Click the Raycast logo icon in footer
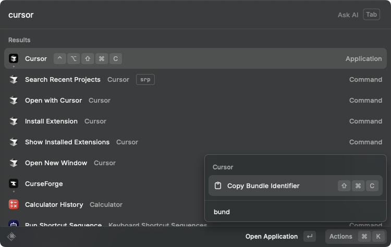391x247 pixels. click(11, 237)
